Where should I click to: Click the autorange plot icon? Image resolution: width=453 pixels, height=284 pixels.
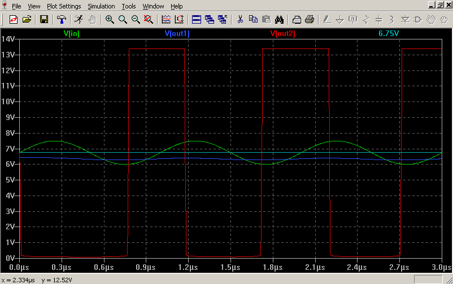(x=166, y=20)
